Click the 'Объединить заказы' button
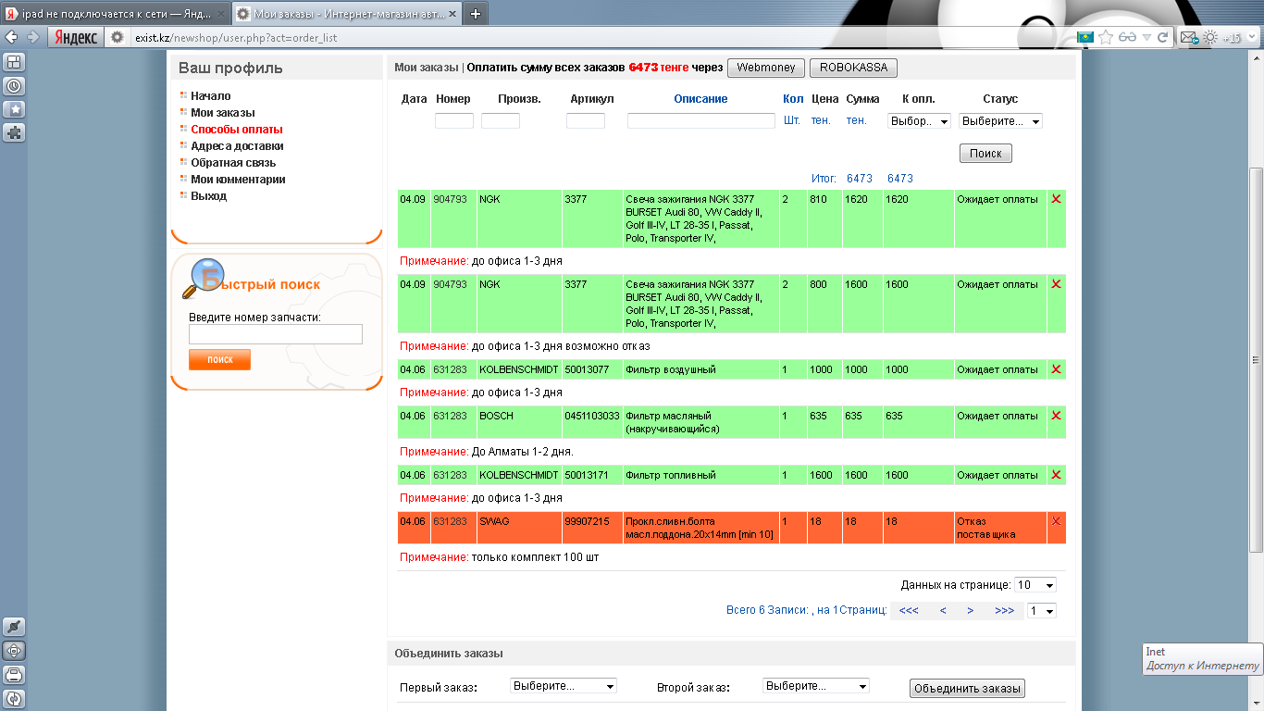 coord(967,689)
